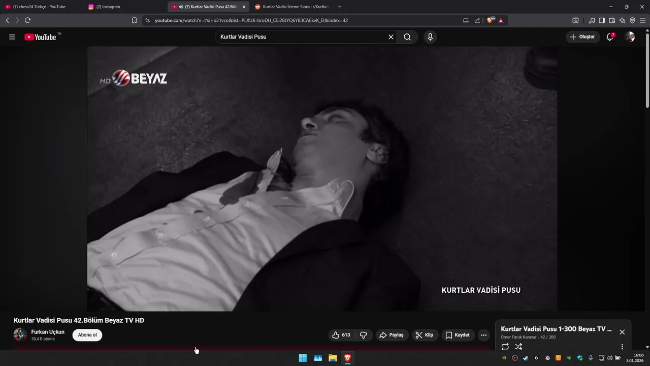Close the Kurtlar Vadisi Pusu 42 tab

[x=244, y=7]
